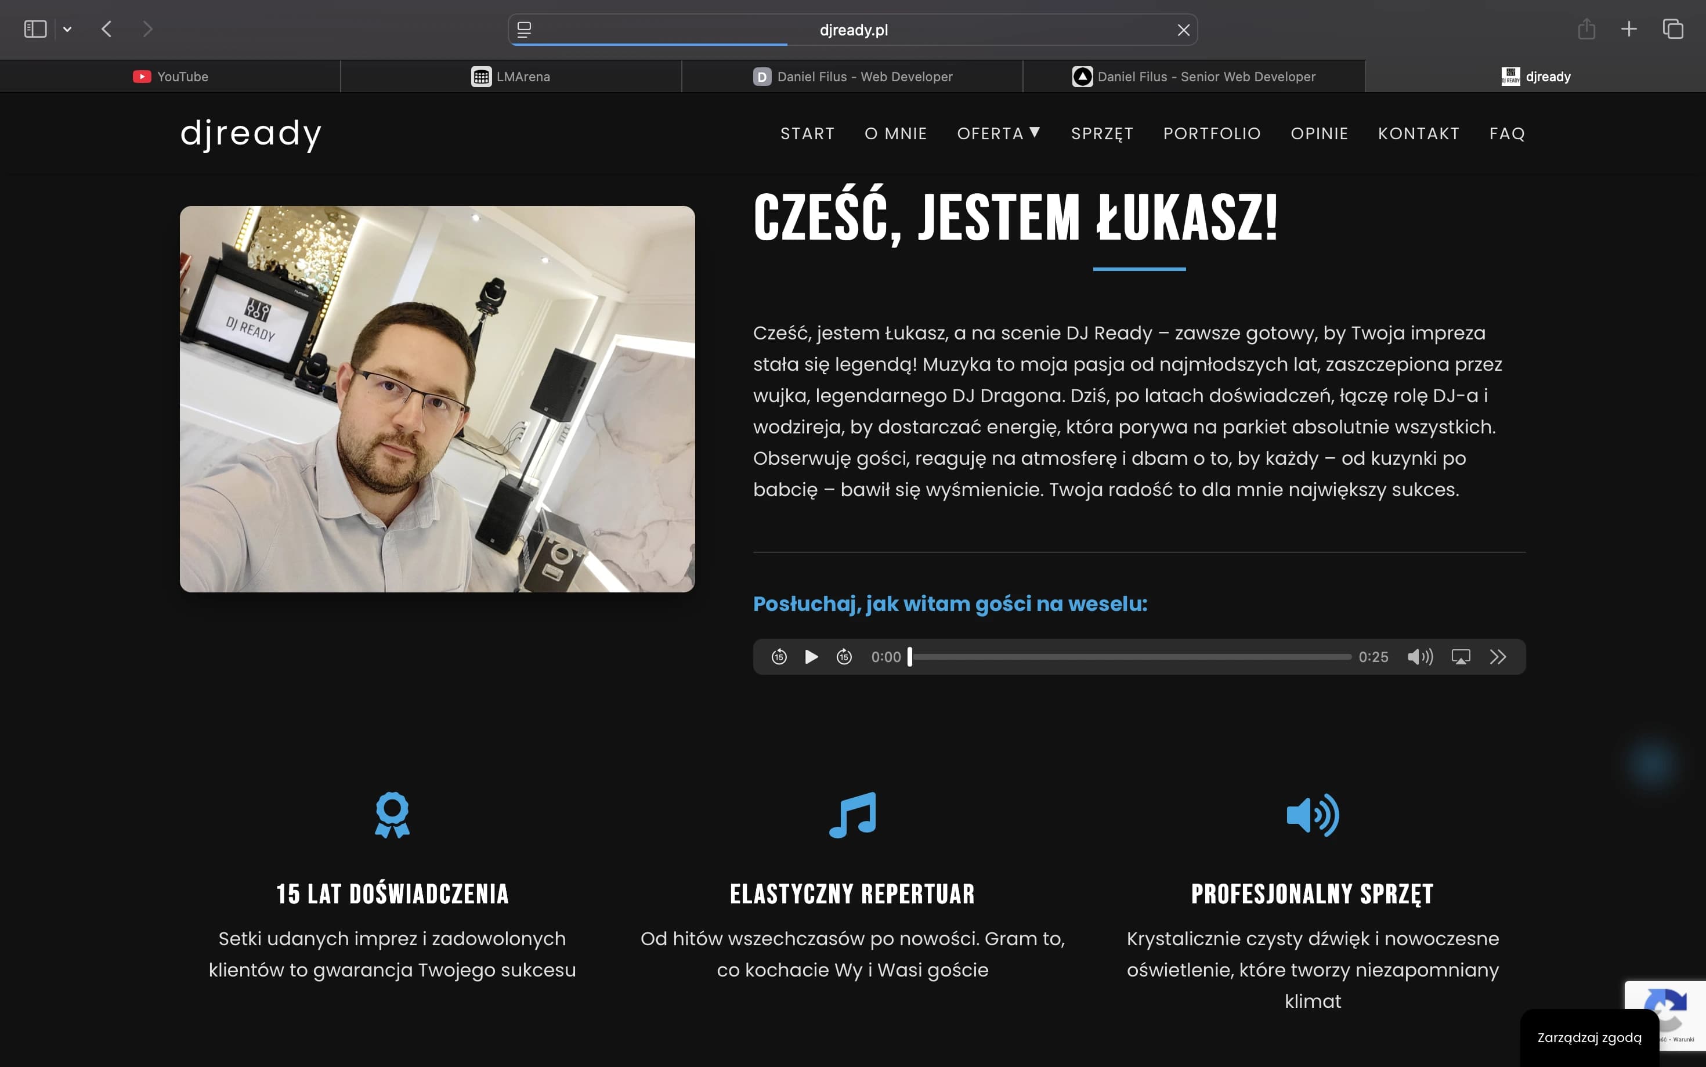Mute audio with the speaker icon
The width and height of the screenshot is (1706, 1067).
[x=1419, y=656]
